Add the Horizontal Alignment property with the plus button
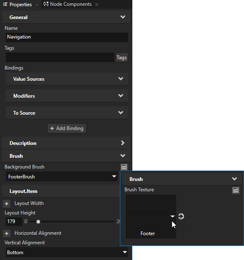This screenshot has width=244, height=260. click(7, 234)
